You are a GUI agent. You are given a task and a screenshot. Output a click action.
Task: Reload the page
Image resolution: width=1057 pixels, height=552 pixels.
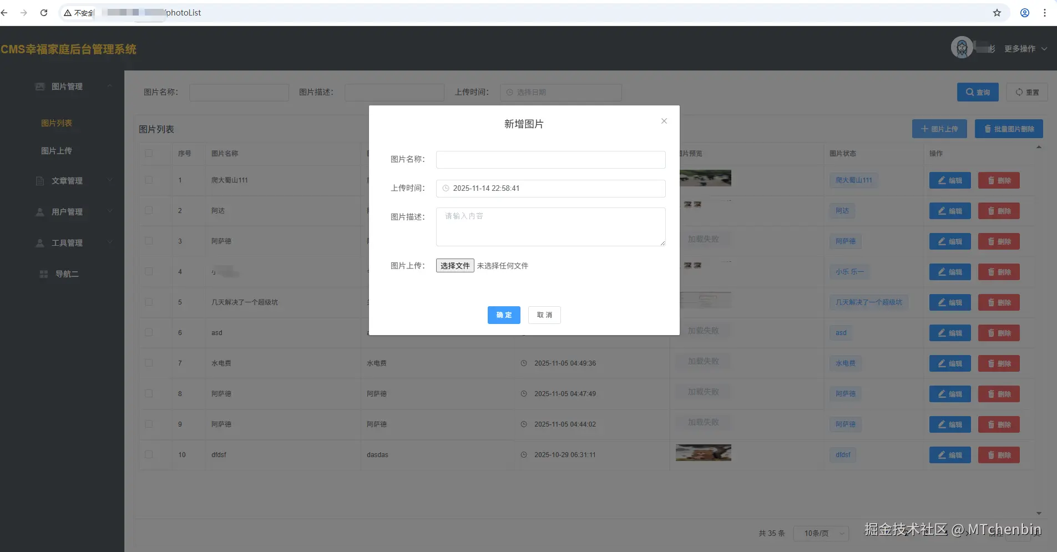(x=44, y=13)
